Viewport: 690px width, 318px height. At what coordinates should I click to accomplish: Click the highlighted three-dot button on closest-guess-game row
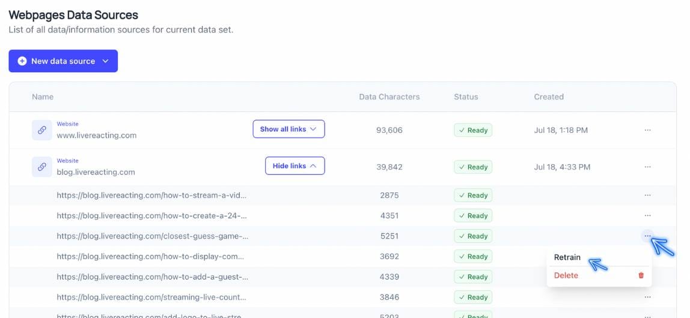click(647, 236)
